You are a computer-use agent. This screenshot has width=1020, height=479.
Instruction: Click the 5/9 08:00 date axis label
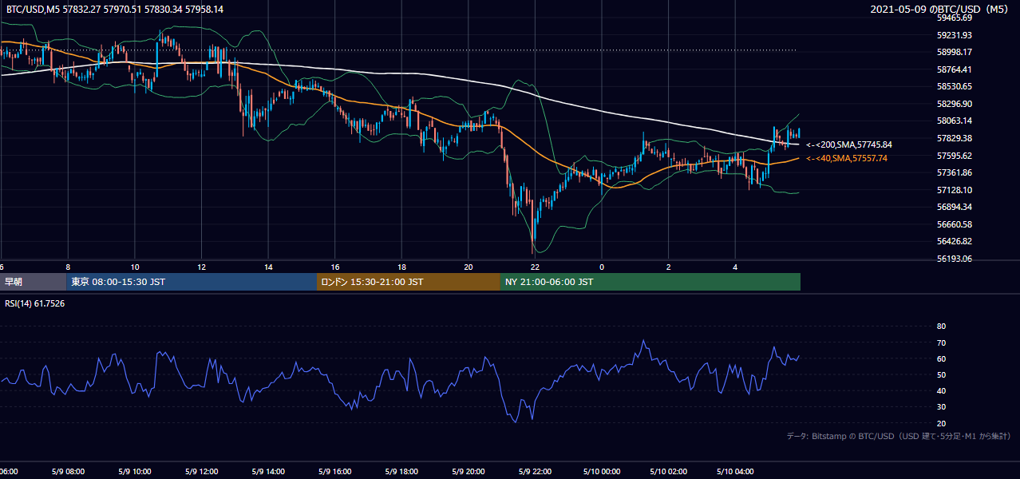(66, 472)
